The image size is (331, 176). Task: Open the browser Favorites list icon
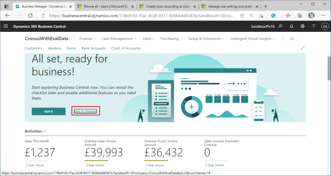point(288,15)
